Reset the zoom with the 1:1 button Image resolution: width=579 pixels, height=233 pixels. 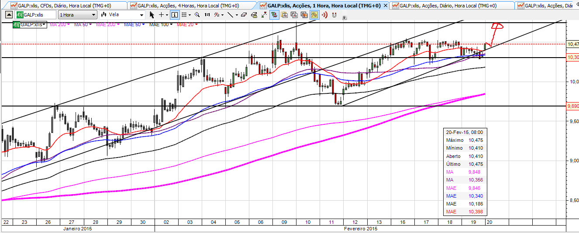click(207, 15)
